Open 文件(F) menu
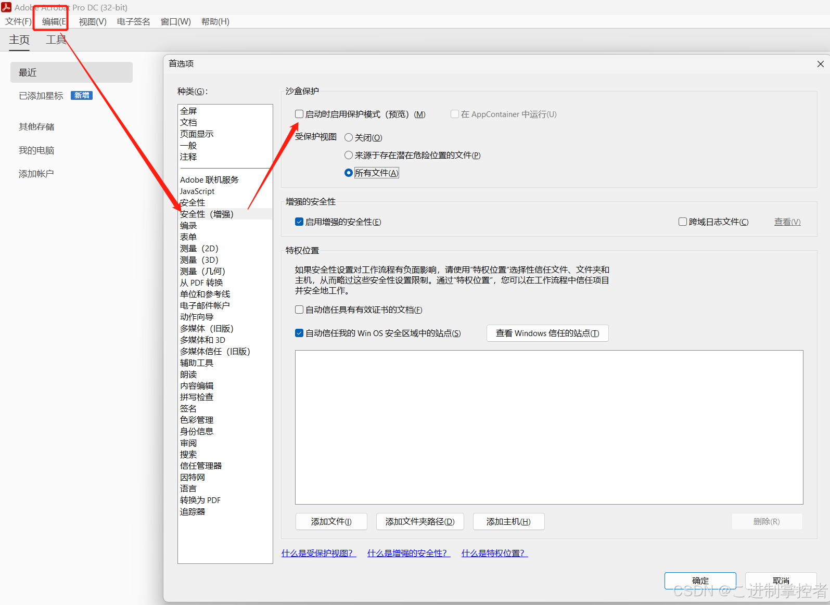The height and width of the screenshot is (605, 830). tap(18, 21)
